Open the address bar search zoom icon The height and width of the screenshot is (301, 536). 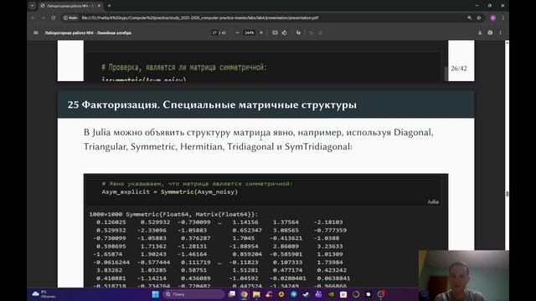point(469,18)
